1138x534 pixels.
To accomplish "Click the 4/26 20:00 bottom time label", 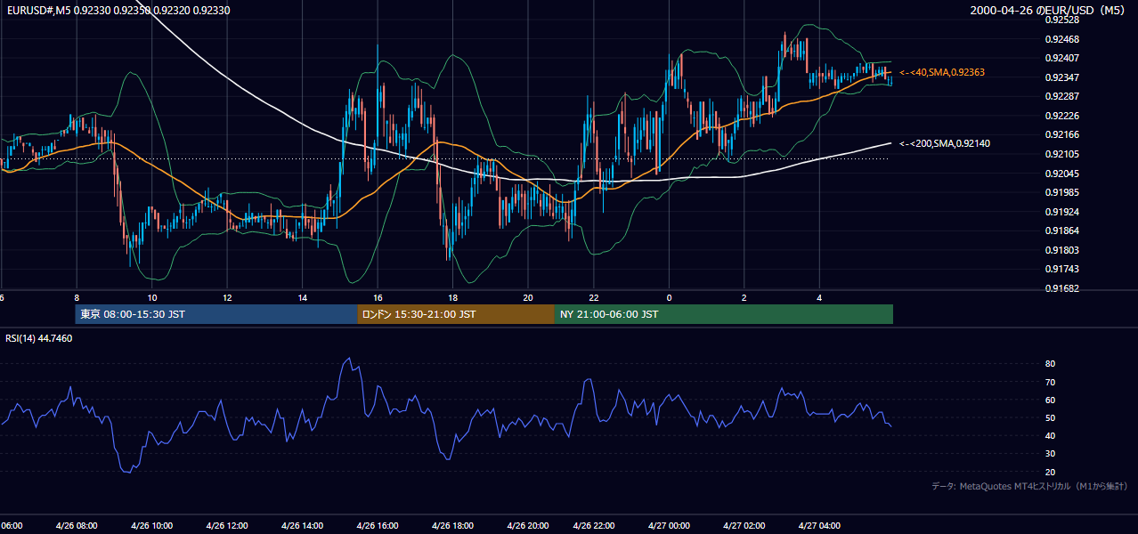I will pyautogui.click(x=529, y=525).
